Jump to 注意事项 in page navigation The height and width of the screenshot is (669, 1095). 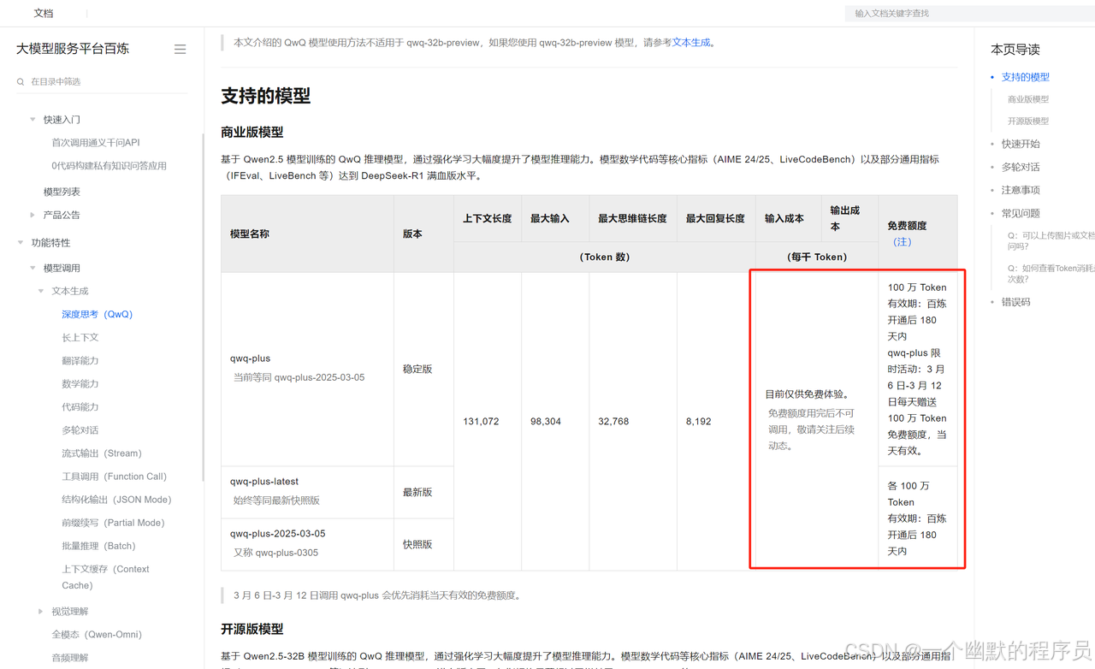pos(1021,190)
